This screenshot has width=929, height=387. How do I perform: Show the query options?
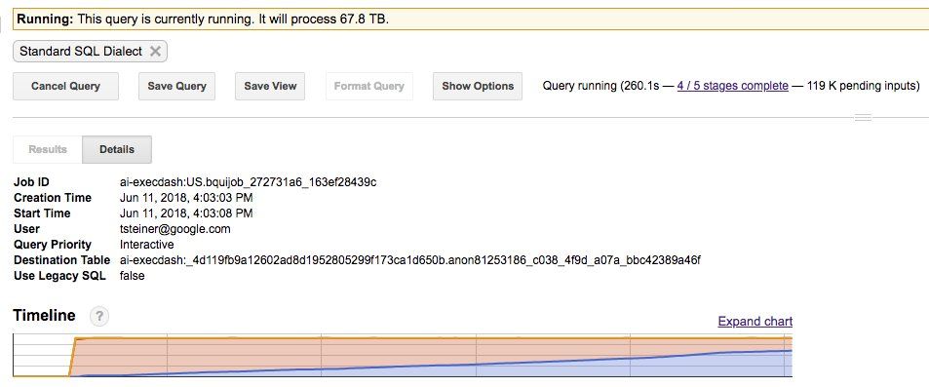coord(478,86)
